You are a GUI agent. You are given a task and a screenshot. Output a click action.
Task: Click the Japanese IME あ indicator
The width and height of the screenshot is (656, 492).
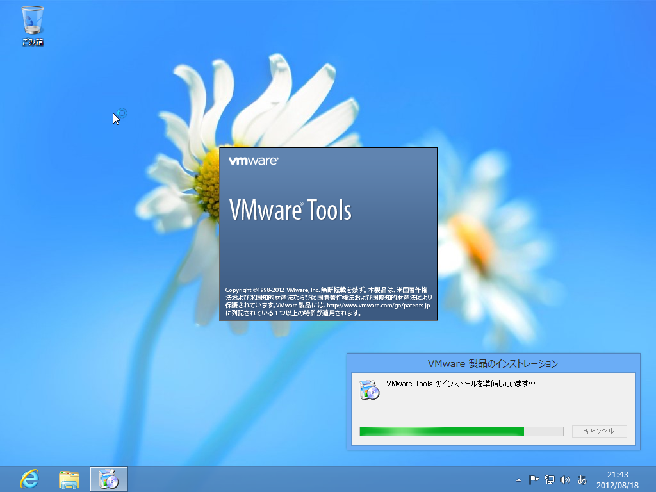coord(582,480)
